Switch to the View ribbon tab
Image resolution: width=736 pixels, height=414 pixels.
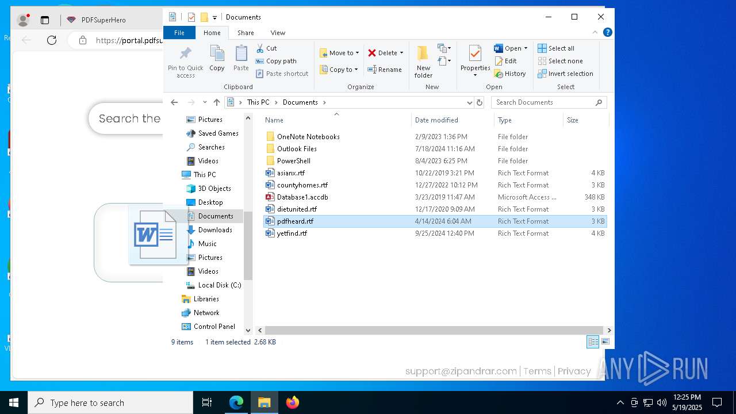[278, 33]
